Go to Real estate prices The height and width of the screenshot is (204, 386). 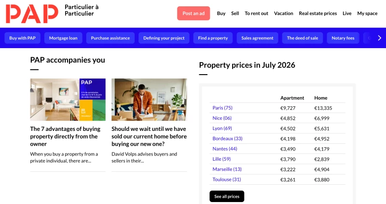coord(318,13)
